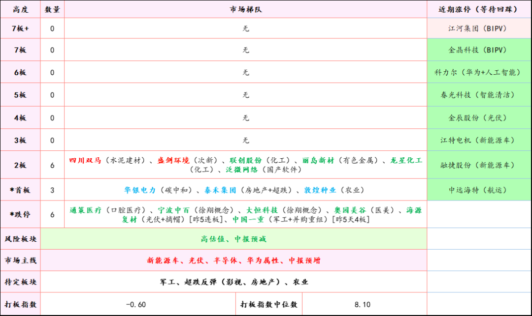Select the stock name "大恒科技"

pos(262,210)
